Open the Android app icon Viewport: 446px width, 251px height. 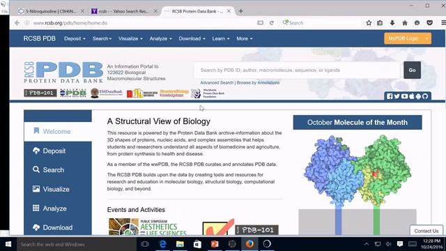coord(418,96)
